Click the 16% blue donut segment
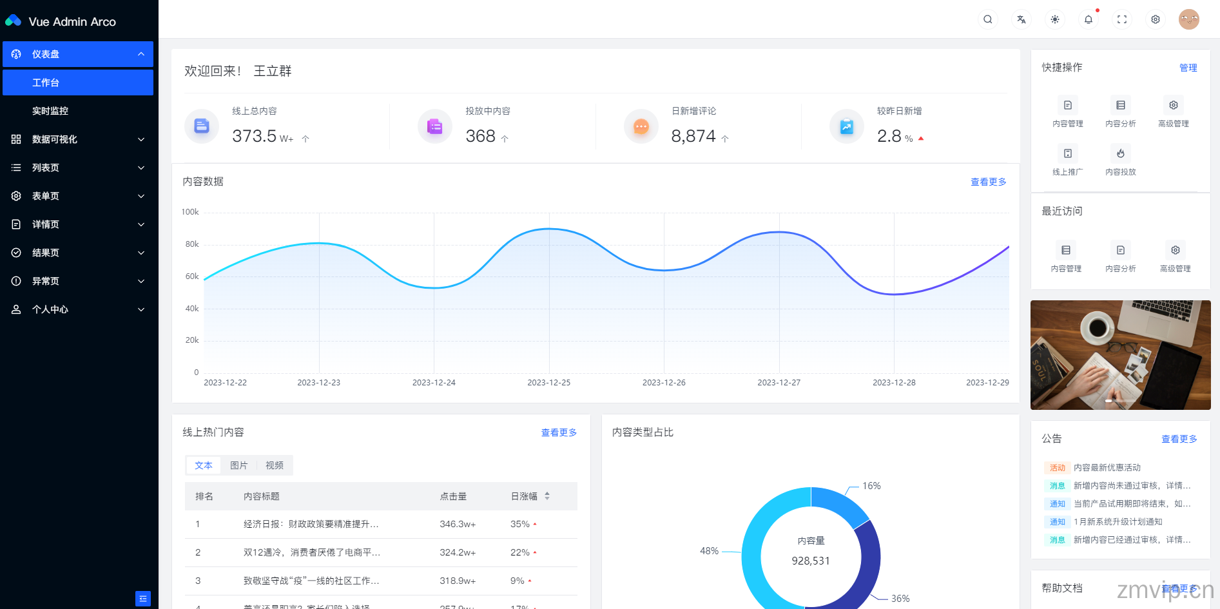The image size is (1220, 609). (x=838, y=505)
